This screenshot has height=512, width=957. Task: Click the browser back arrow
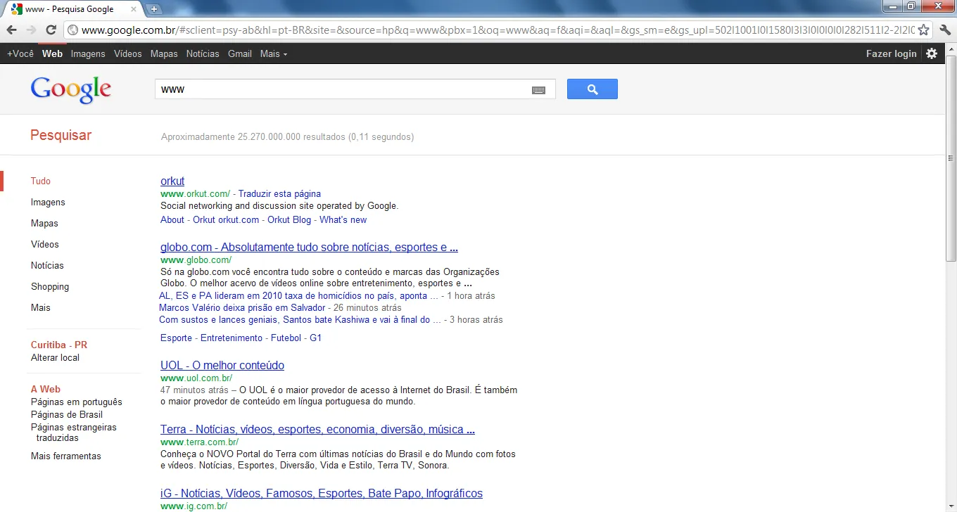coord(12,30)
